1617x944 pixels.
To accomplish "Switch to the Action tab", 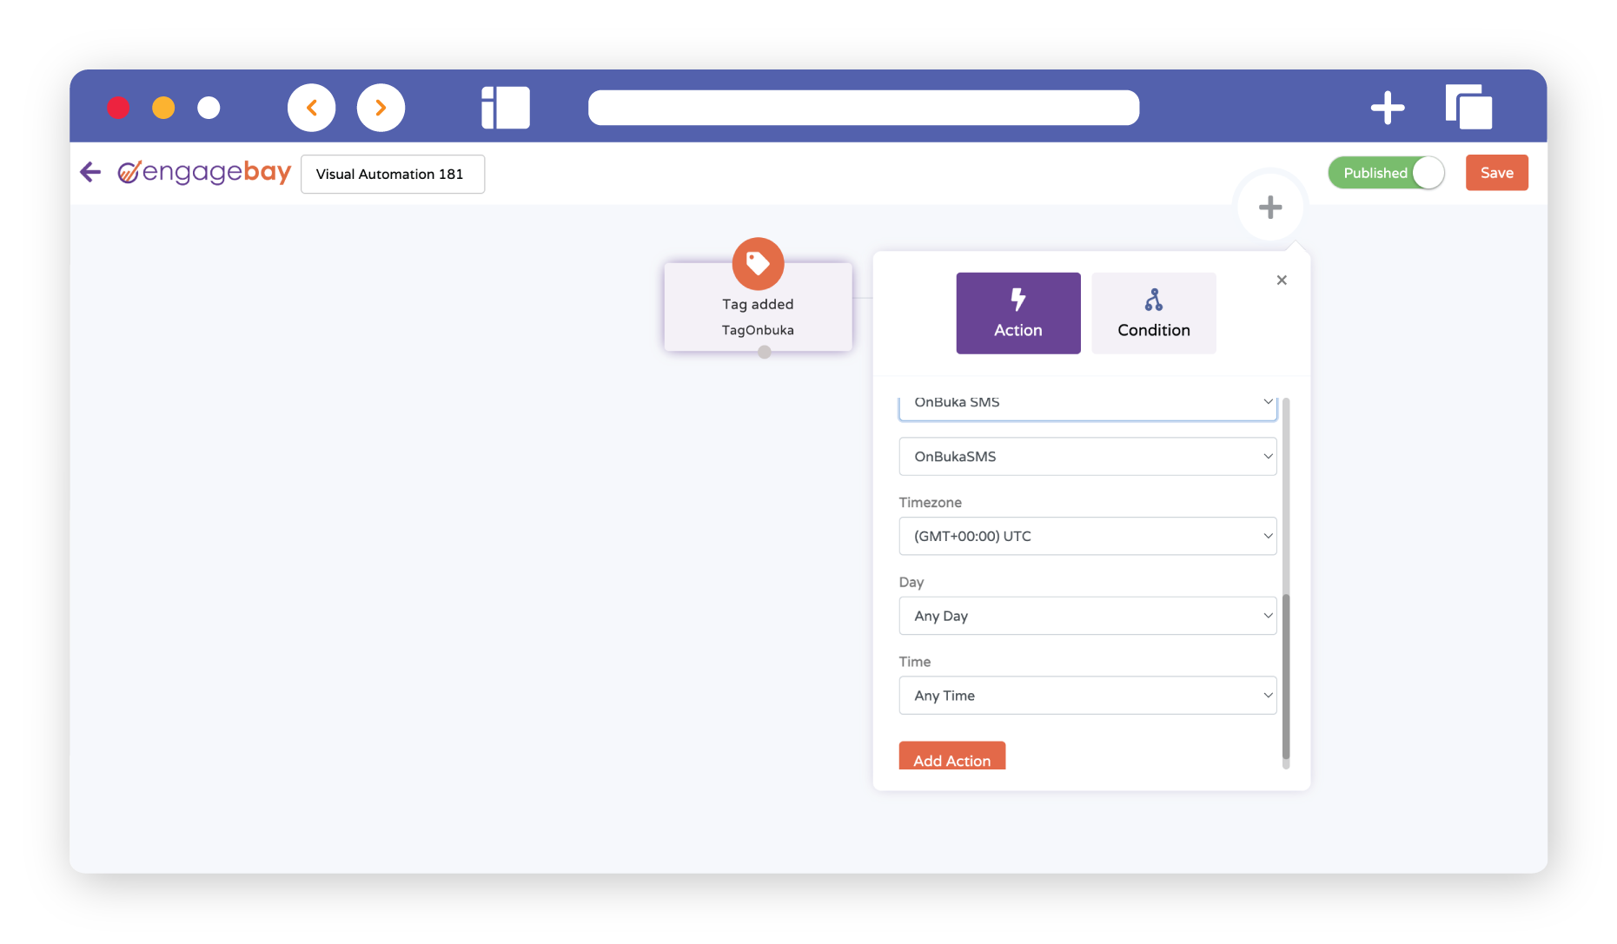I will (x=1017, y=314).
